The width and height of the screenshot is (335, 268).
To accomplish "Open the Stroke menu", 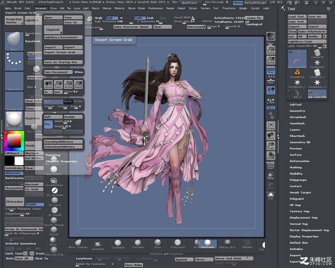I will 193,8.
